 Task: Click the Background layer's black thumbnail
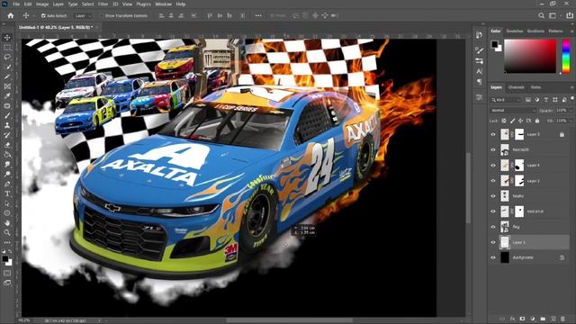pos(505,257)
